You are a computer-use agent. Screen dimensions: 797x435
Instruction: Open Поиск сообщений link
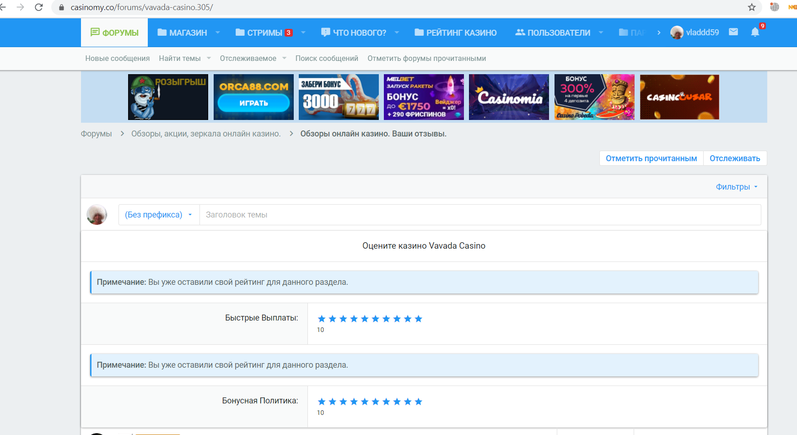click(x=327, y=59)
